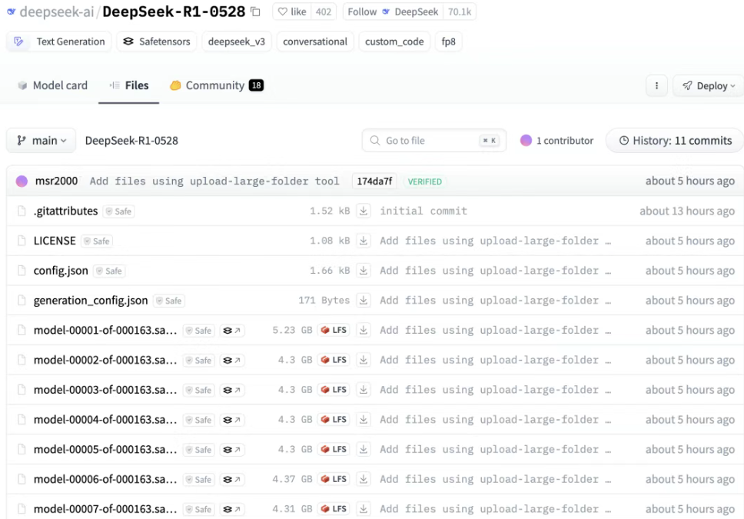Open model-00004-of-000163 safetensors file
The height and width of the screenshot is (519, 744).
pos(105,420)
